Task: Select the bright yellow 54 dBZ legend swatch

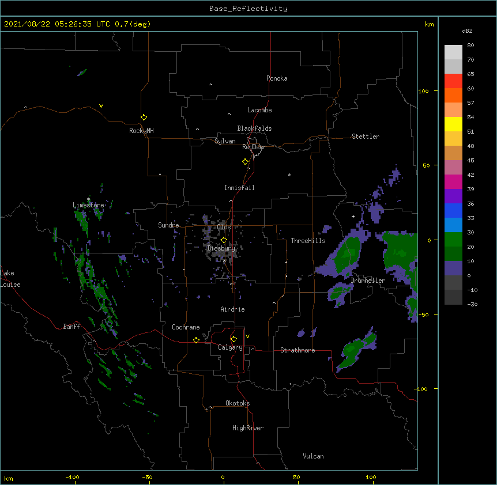Action: pyautogui.click(x=453, y=124)
